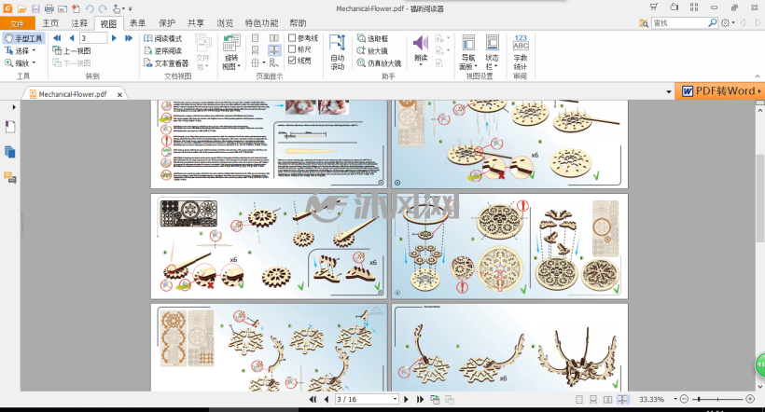Toggle single page view in status bar

pyautogui.click(x=579, y=399)
